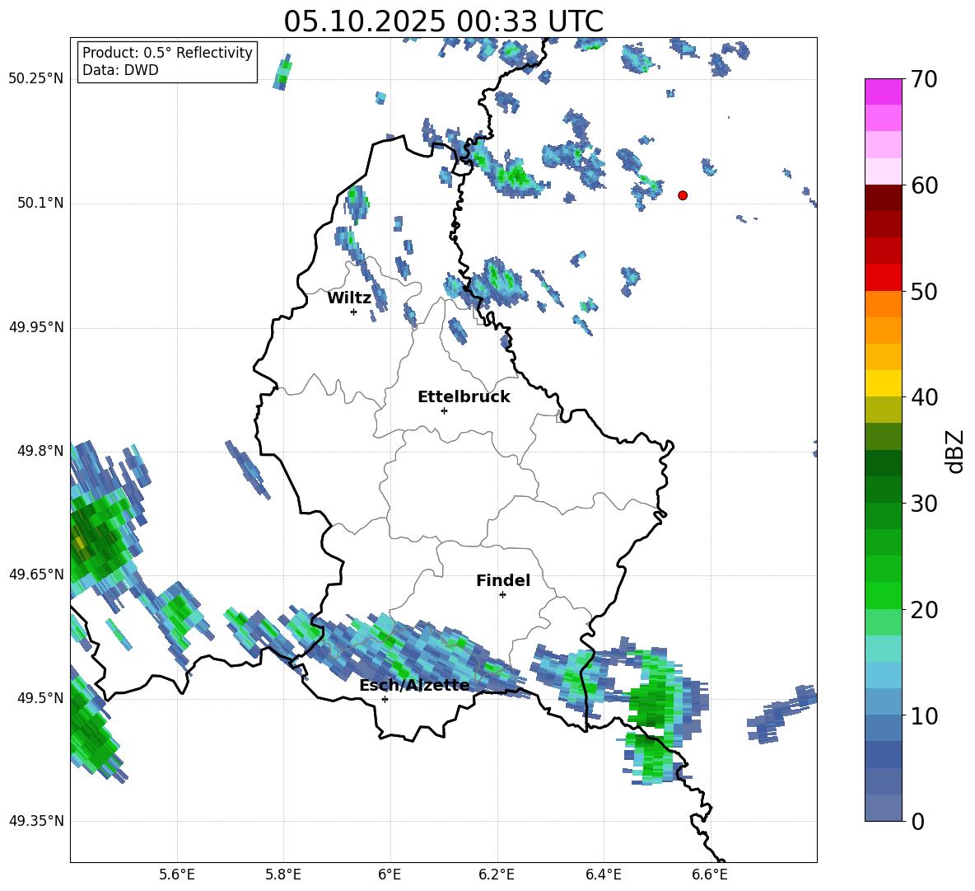This screenshot has width=975, height=891.
Task: Click the colorbar tick label 50
Action: [x=924, y=291]
